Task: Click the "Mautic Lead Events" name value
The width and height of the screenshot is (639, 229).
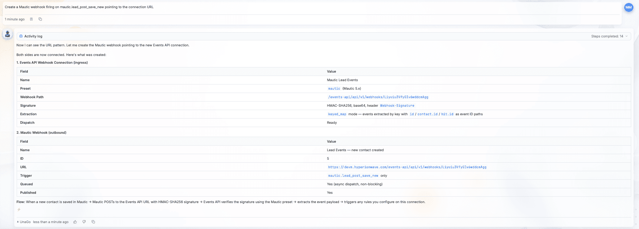Action: (342, 80)
